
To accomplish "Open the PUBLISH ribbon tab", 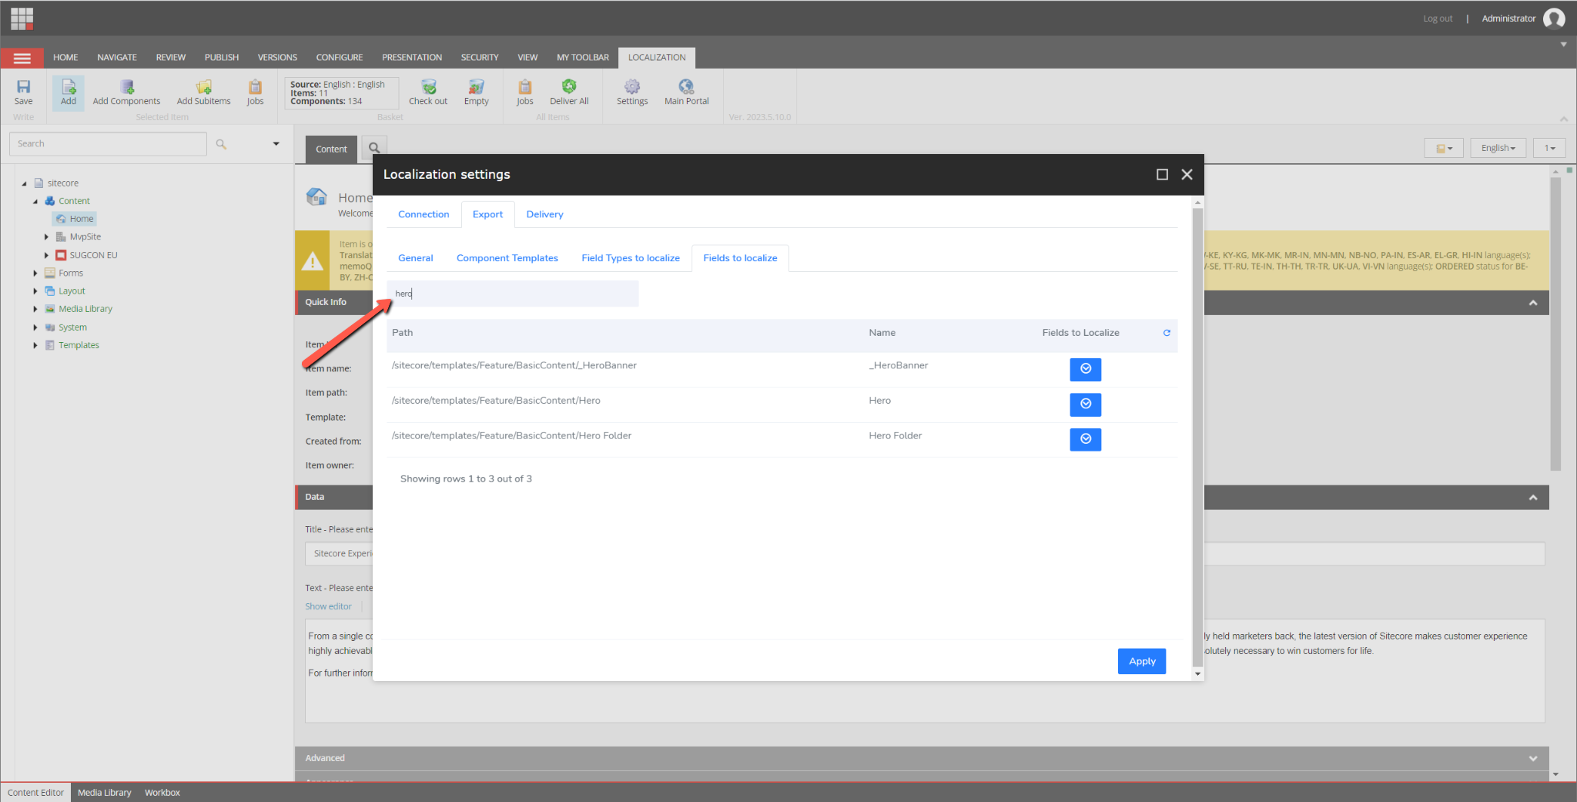I will tap(222, 58).
